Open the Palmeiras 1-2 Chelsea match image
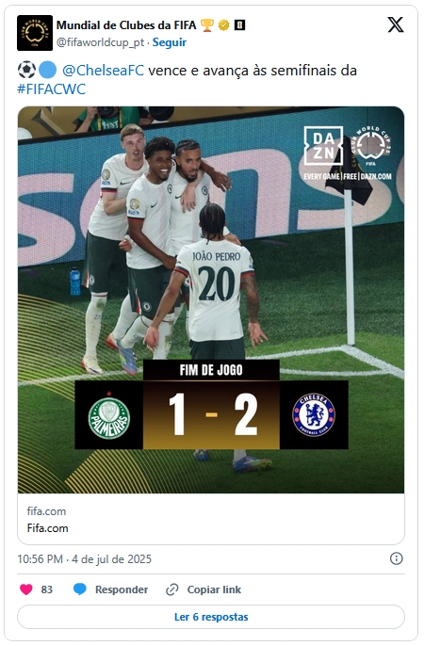Image resolution: width=424 pixels, height=646 pixels. (211, 299)
